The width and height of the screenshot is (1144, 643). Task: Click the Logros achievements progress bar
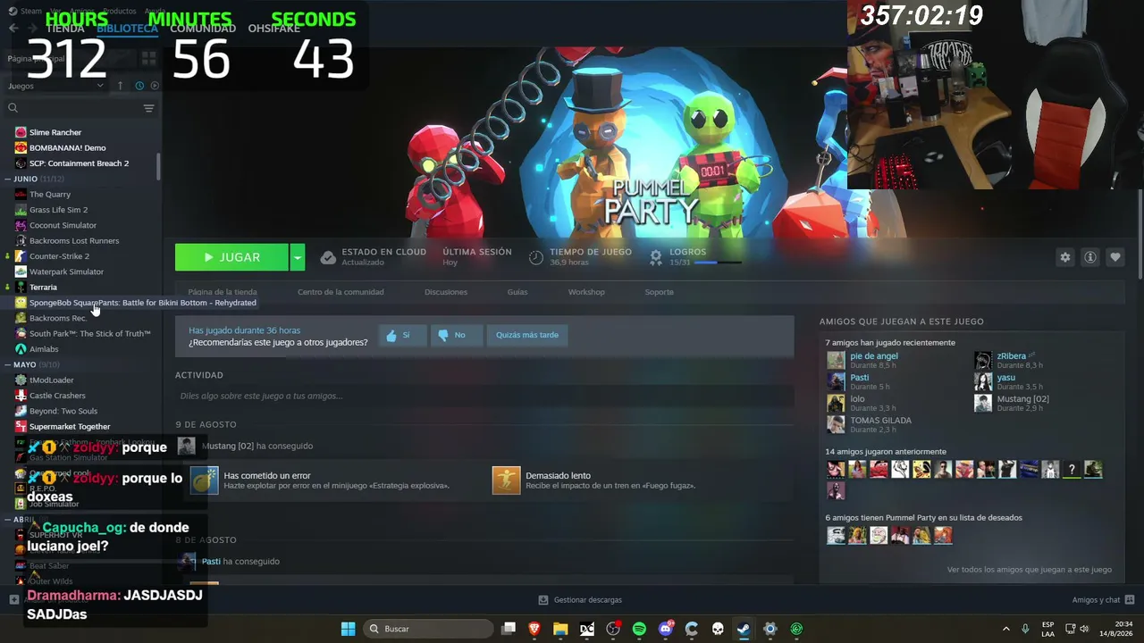[x=718, y=263]
